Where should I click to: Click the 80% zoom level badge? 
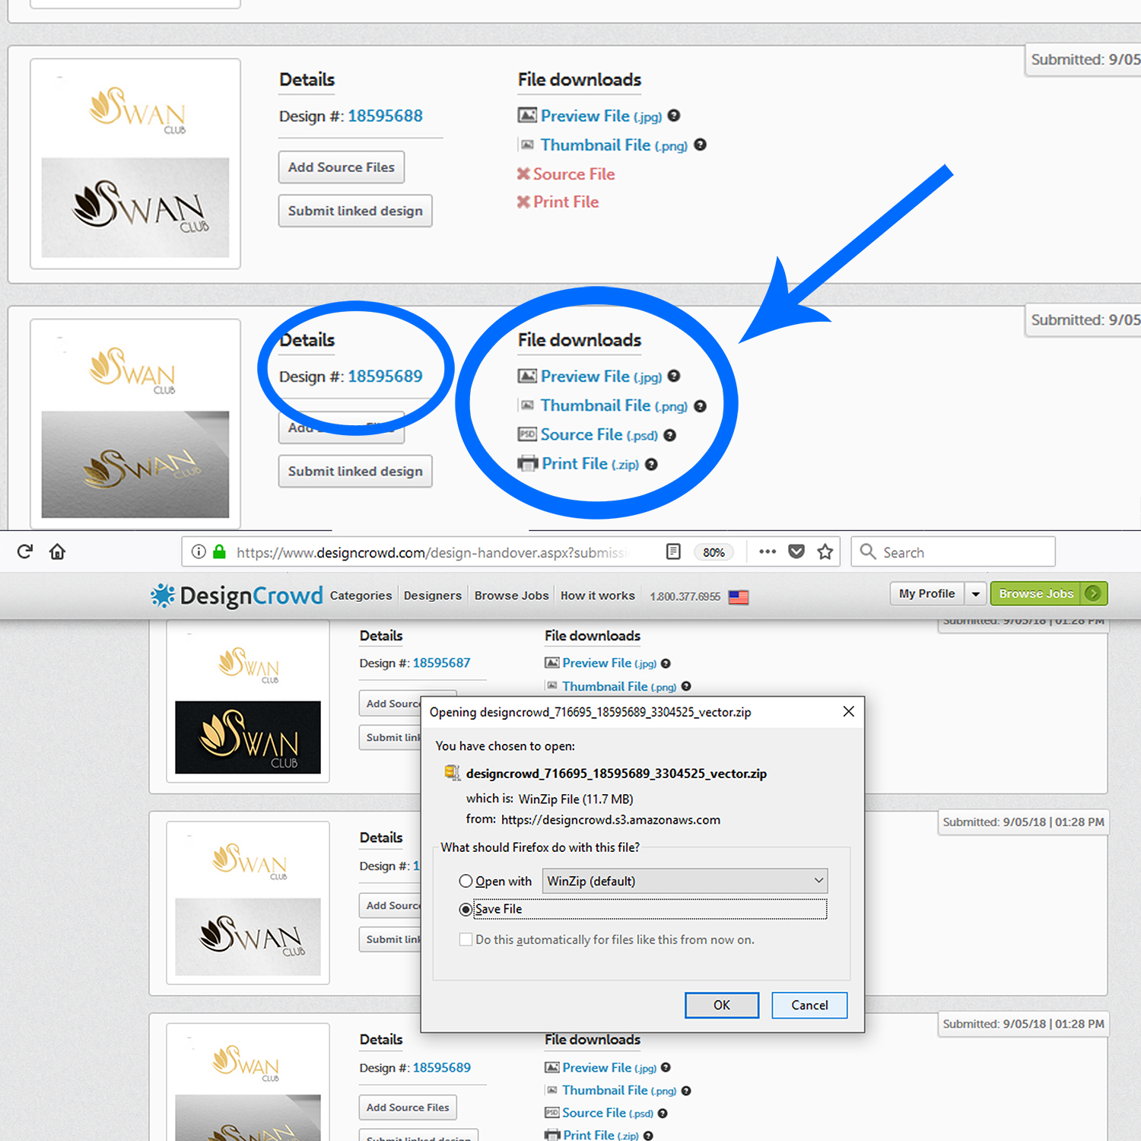point(714,552)
